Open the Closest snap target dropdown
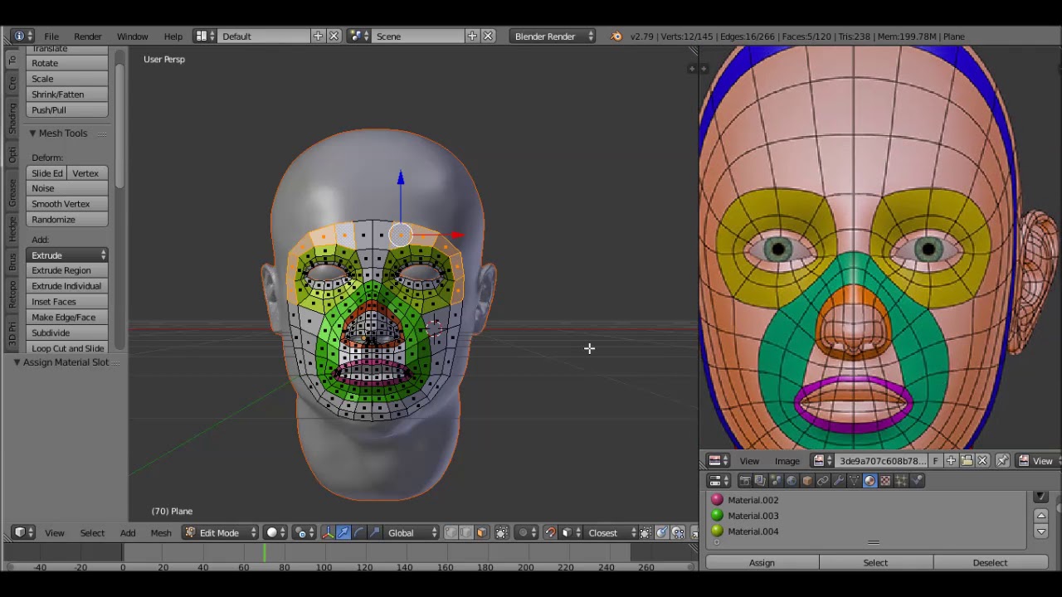This screenshot has height=597, width=1062. coord(612,533)
